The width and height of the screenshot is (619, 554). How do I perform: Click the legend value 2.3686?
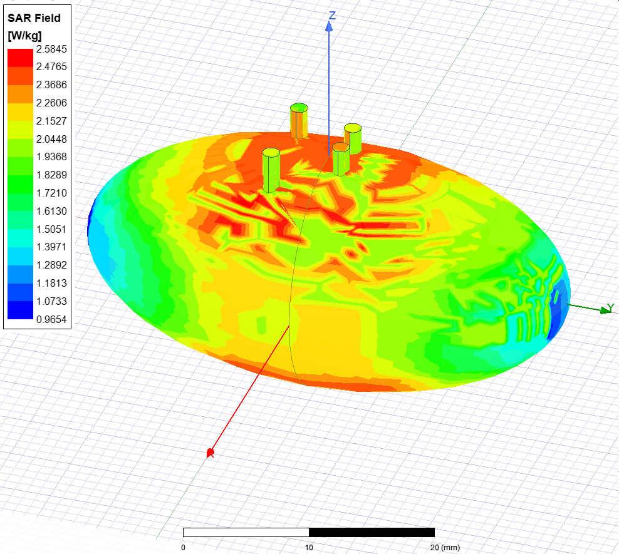[51, 85]
